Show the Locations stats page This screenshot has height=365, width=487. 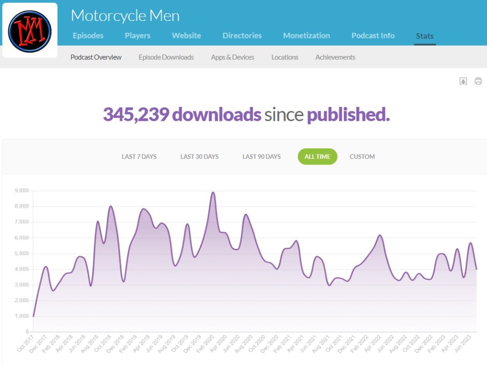pos(285,57)
